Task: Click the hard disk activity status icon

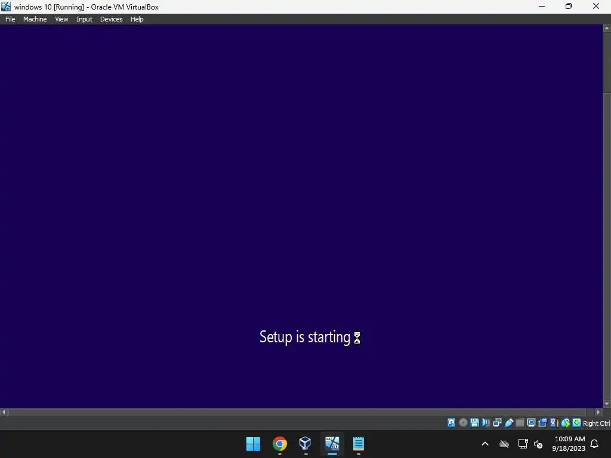Action: click(x=451, y=423)
